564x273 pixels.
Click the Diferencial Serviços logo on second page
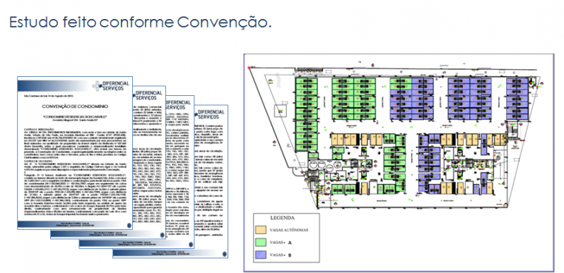coord(148,95)
